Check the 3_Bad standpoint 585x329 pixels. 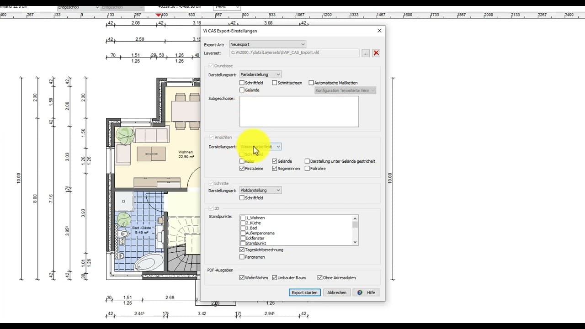(x=243, y=228)
